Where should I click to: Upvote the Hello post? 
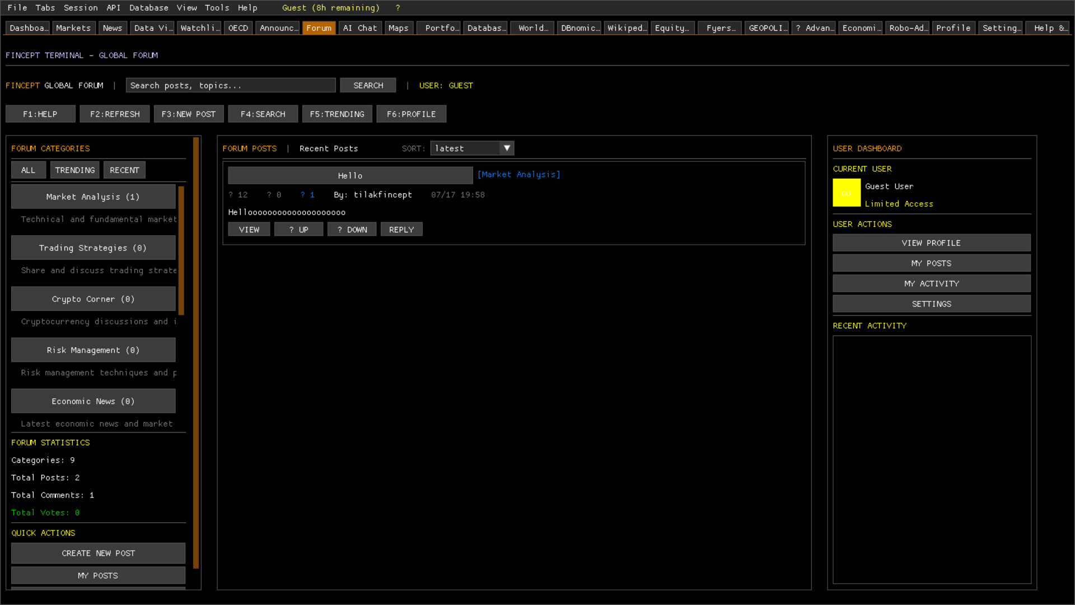coord(298,230)
